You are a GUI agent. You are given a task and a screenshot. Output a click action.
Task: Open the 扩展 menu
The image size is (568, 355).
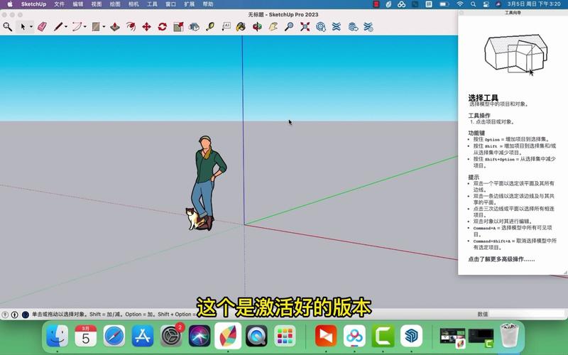[x=190, y=4]
